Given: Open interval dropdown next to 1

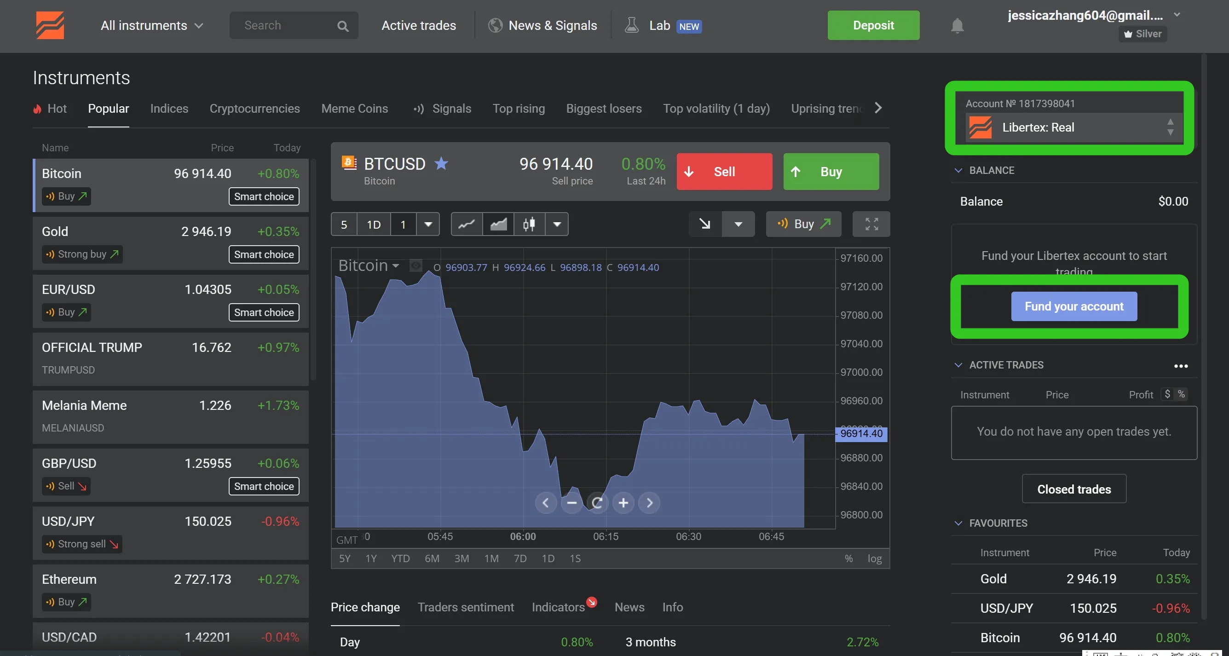Looking at the screenshot, I should tap(428, 224).
